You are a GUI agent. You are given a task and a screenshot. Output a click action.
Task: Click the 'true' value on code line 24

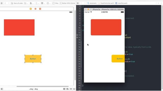133,61
